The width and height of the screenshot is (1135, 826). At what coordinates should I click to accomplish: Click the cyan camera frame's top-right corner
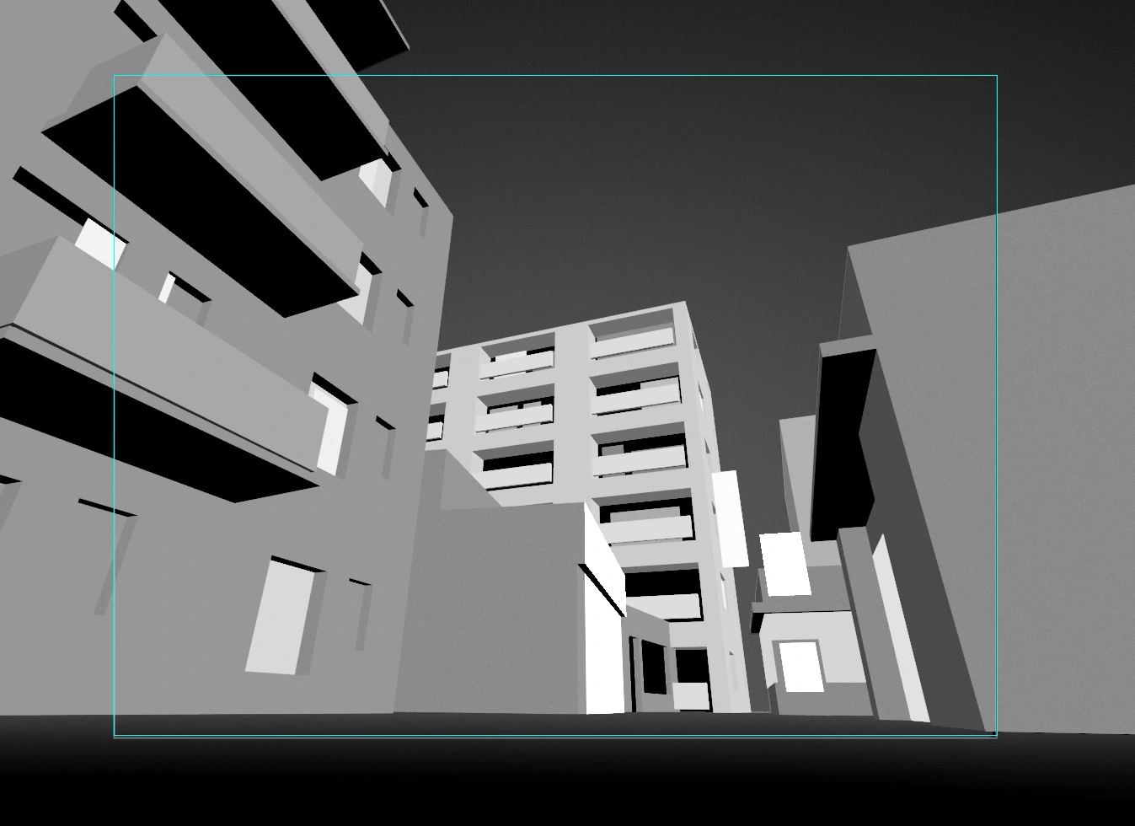(x=997, y=76)
